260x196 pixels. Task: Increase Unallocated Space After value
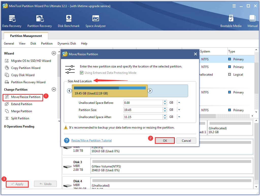click(x=165, y=116)
